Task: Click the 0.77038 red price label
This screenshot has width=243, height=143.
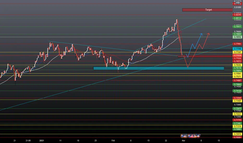Action: [238, 55]
